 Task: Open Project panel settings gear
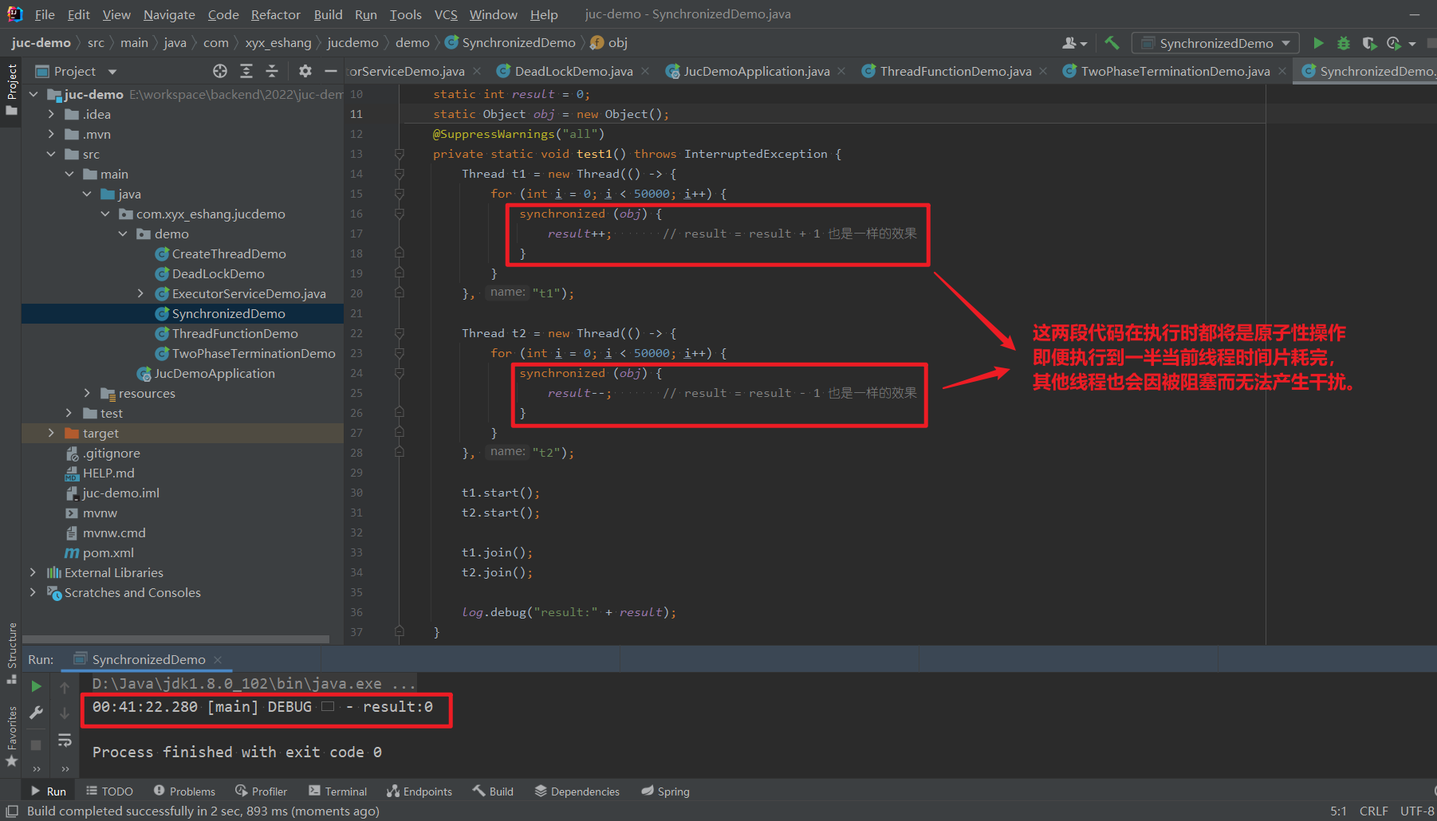[305, 71]
